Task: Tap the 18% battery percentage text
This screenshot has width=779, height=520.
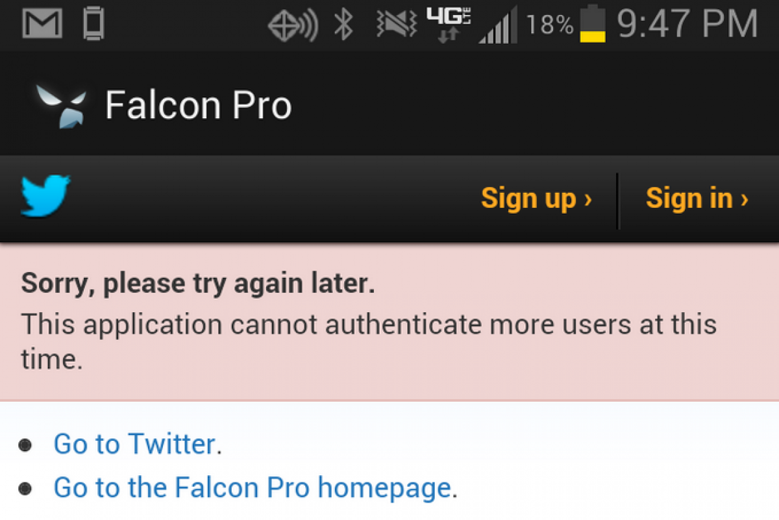Action: 550,26
